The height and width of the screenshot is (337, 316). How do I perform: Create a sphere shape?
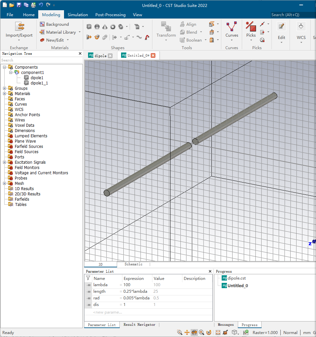(x=97, y=27)
